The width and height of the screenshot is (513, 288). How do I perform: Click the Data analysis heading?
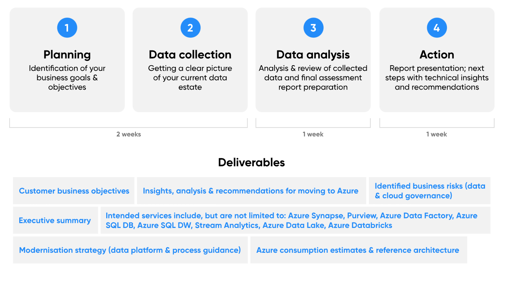click(x=313, y=54)
